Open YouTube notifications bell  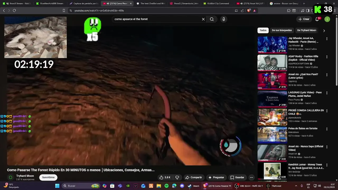tap(317, 19)
